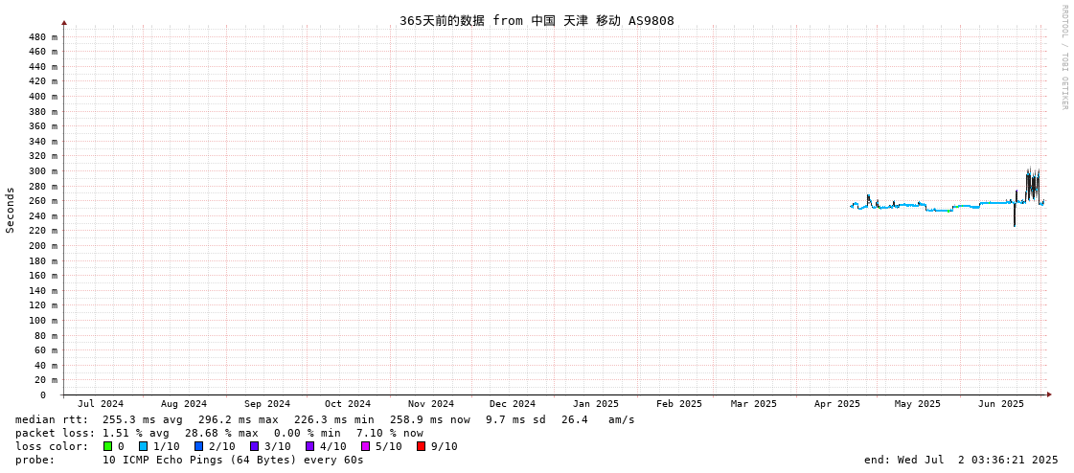Click the "Apr 2025" x-axis label

[837, 404]
